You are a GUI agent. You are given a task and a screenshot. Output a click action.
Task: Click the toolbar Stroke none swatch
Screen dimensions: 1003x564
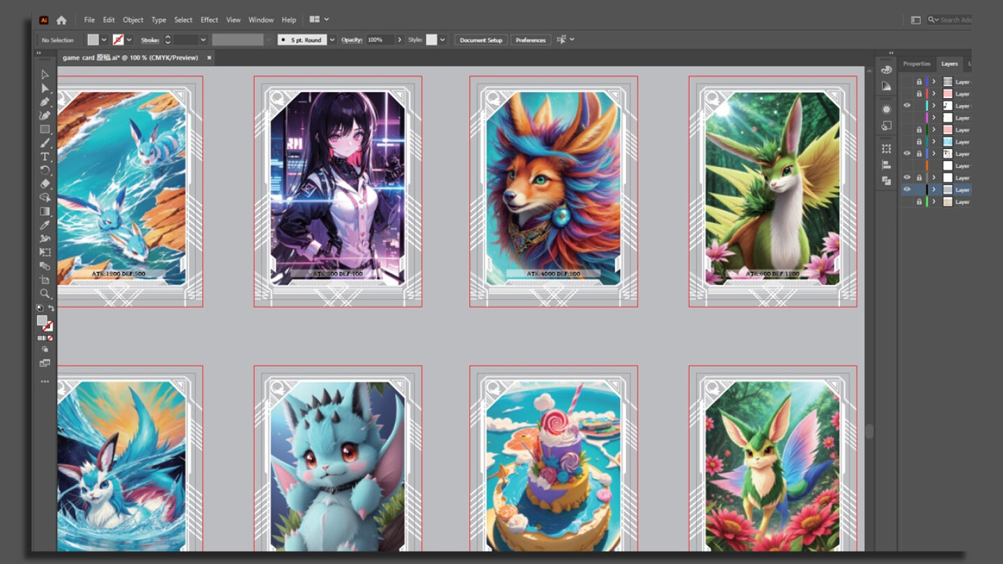coord(47,326)
